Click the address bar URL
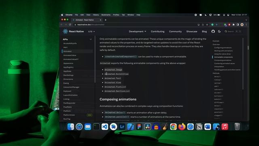 click(91, 25)
